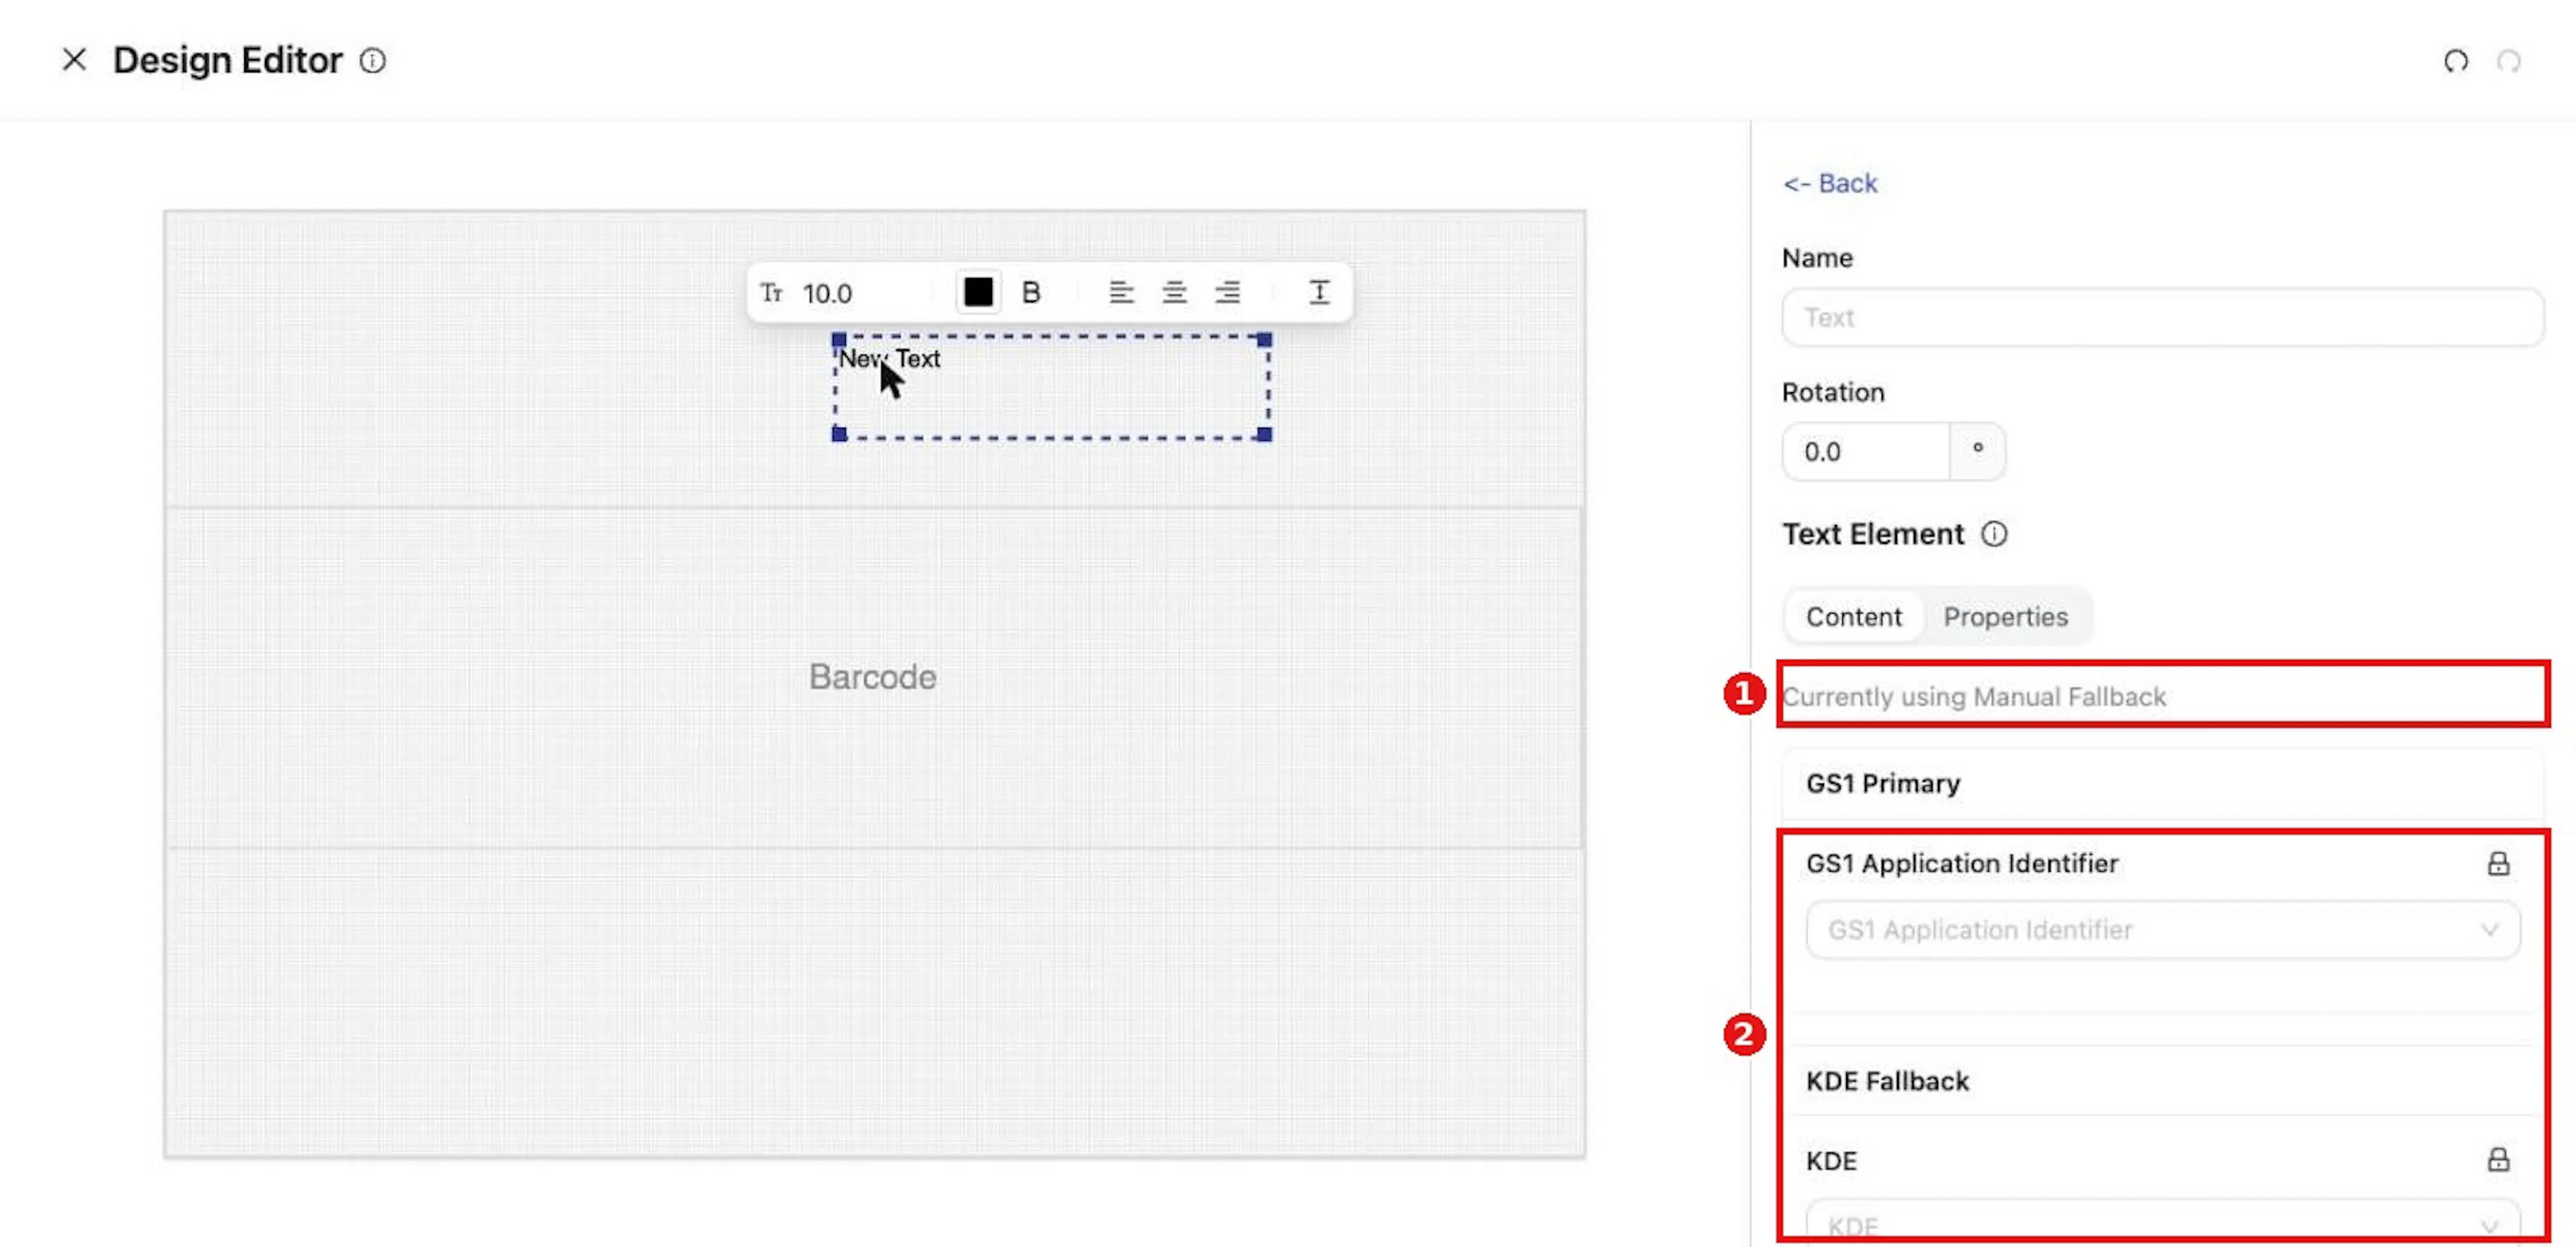This screenshot has width=2576, height=1247.
Task: Click the bottom-right resize handle of text box
Action: tap(1265, 434)
